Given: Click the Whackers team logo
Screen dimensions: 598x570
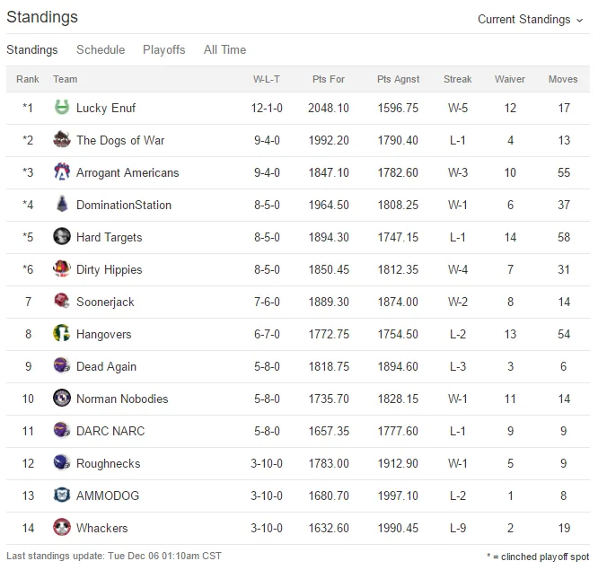Looking at the screenshot, I should pos(61,527).
